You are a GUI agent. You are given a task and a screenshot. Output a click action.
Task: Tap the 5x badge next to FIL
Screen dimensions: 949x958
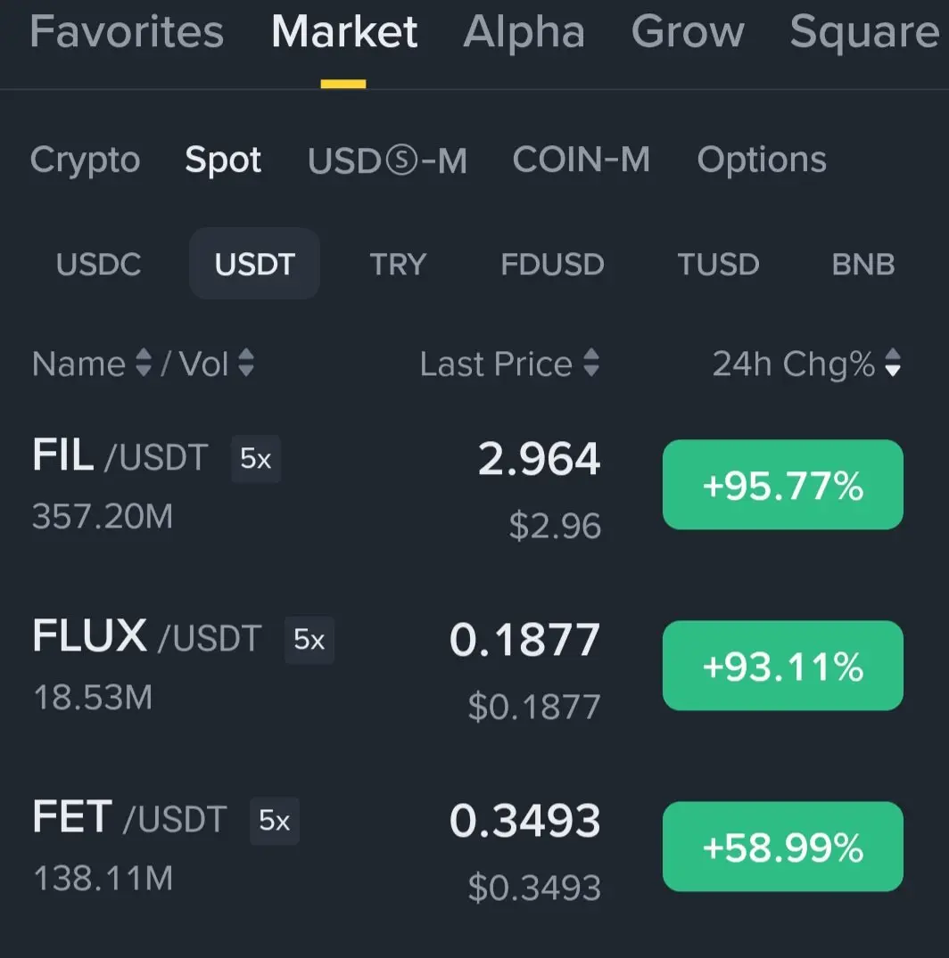tap(256, 459)
